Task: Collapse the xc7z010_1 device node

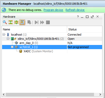Action: pos(12,47)
